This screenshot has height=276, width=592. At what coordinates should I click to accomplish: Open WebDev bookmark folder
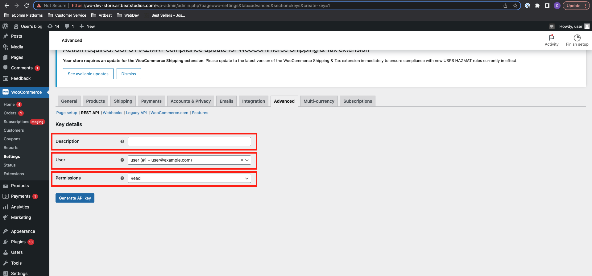point(128,15)
